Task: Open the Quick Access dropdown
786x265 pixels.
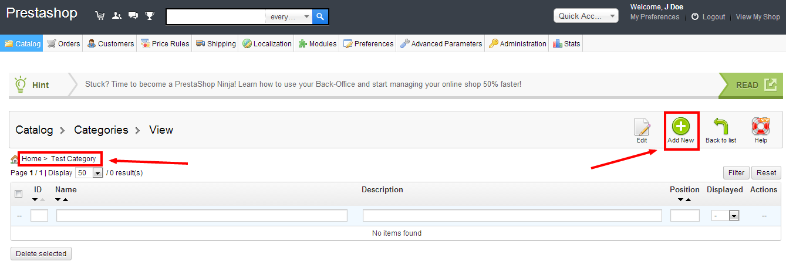Action: coord(586,16)
